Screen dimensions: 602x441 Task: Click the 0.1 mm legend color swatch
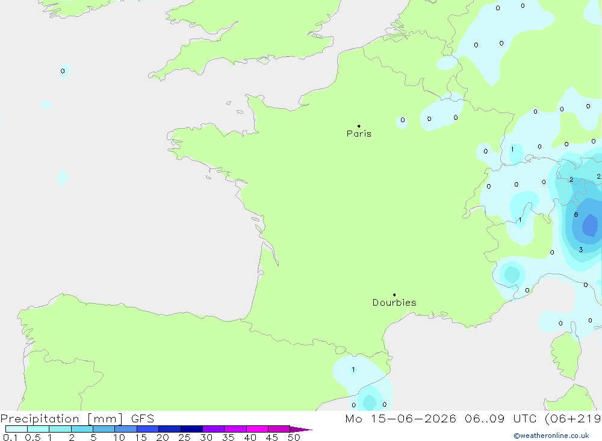coord(16,429)
